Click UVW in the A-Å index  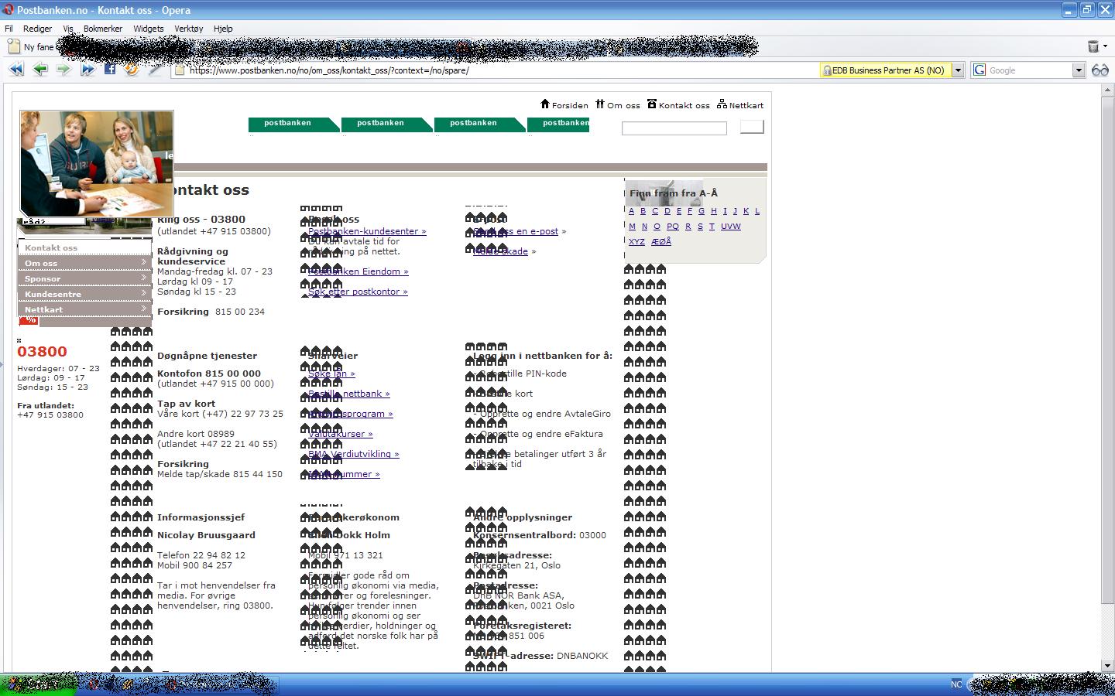tap(730, 227)
